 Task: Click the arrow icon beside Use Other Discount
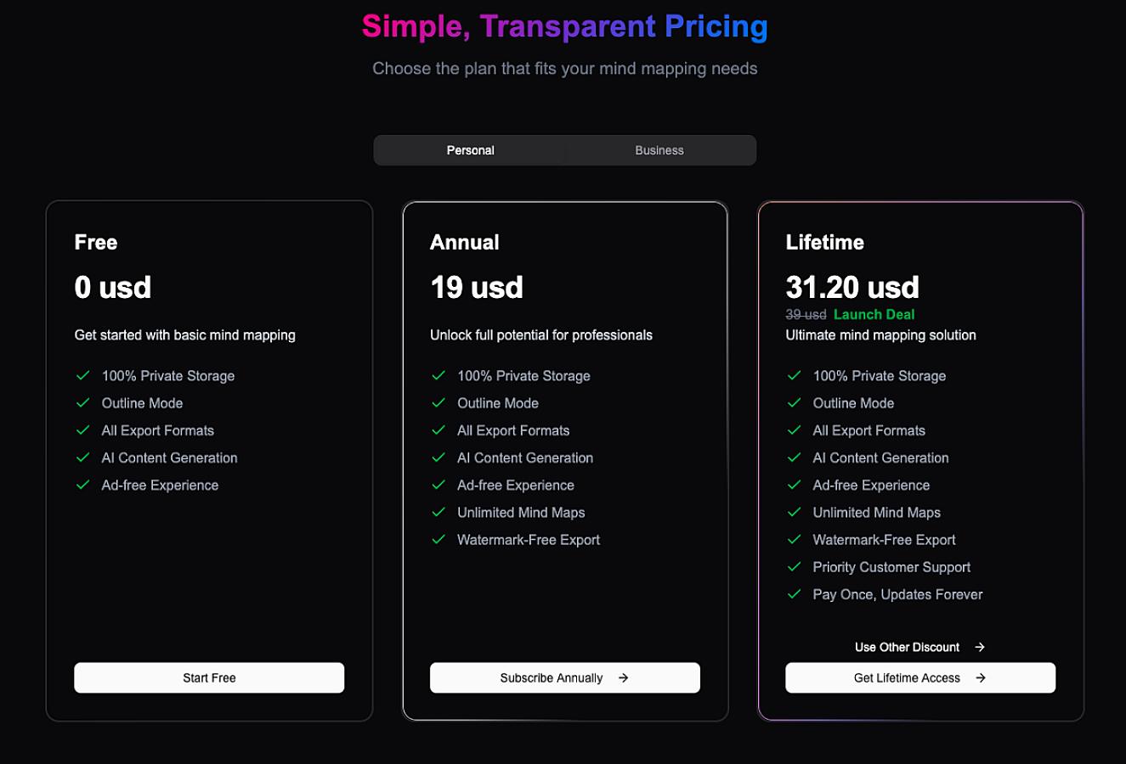click(x=980, y=647)
